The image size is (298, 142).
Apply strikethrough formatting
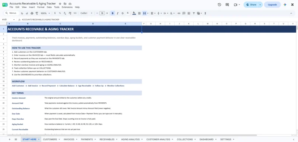coord(123,13)
